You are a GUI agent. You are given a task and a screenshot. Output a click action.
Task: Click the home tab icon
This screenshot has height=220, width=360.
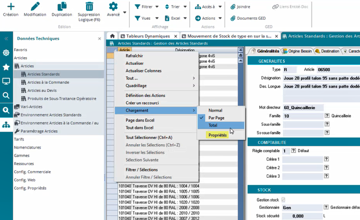[112, 36]
